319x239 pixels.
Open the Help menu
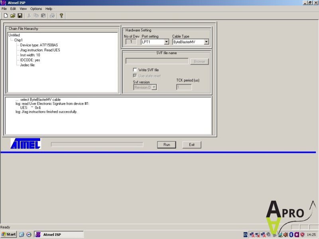click(49, 9)
